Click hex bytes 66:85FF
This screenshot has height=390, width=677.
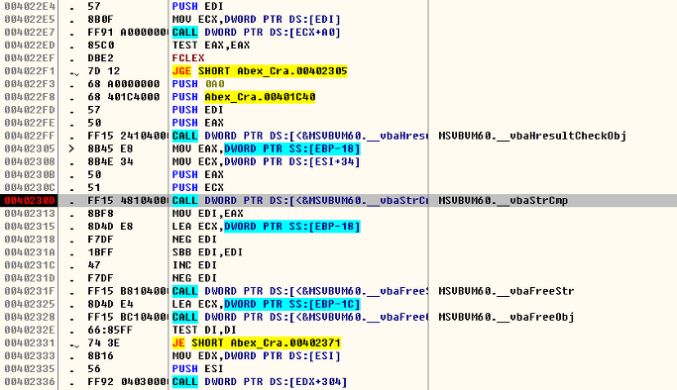110,330
